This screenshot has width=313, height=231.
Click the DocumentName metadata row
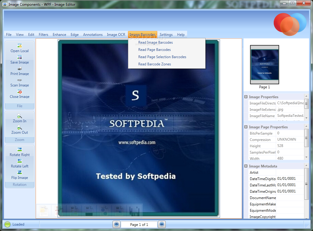276,198
